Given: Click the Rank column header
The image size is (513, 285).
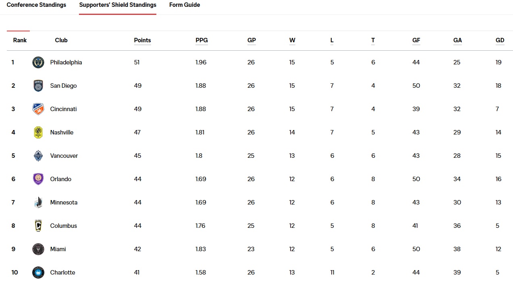Looking at the screenshot, I should pos(20,40).
